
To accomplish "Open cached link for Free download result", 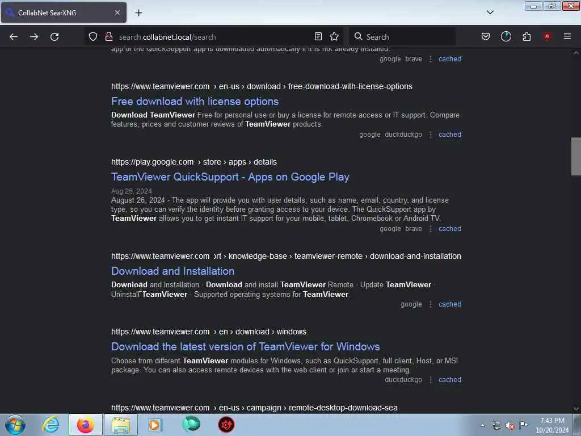I will (450, 135).
